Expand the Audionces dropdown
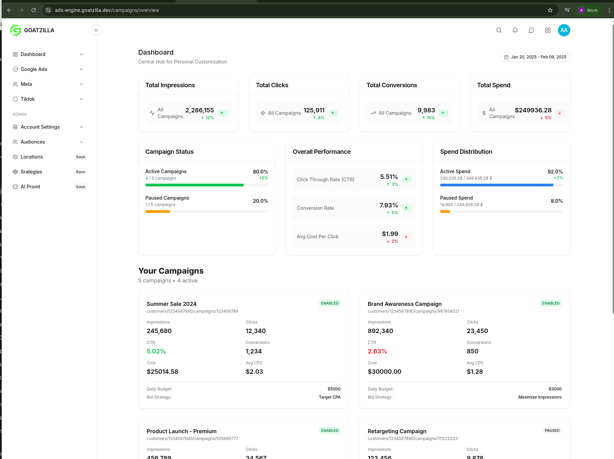Screen dimensions: 614x459 point(82,142)
